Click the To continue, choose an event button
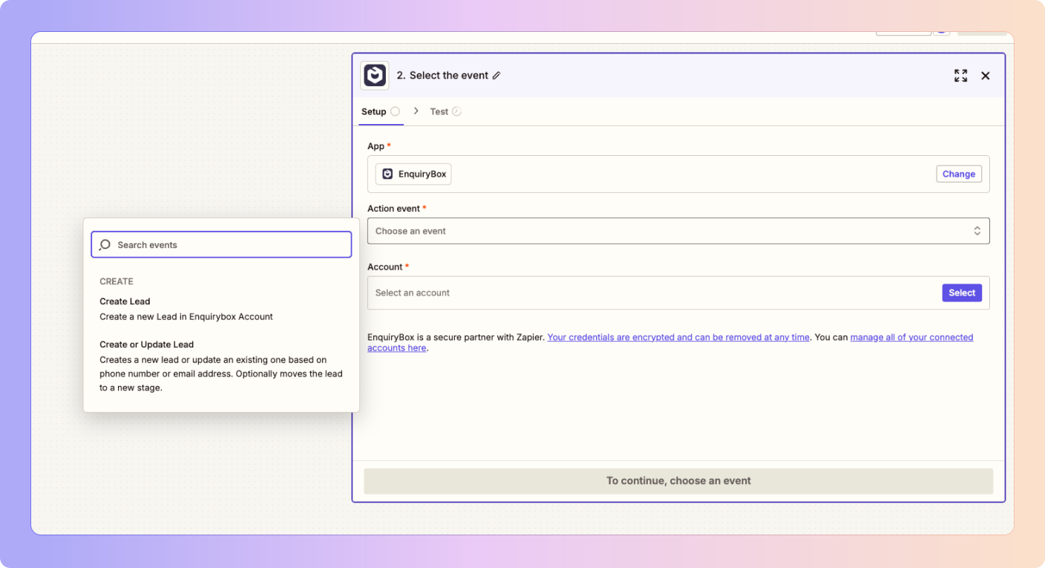1045x568 pixels. 678,481
